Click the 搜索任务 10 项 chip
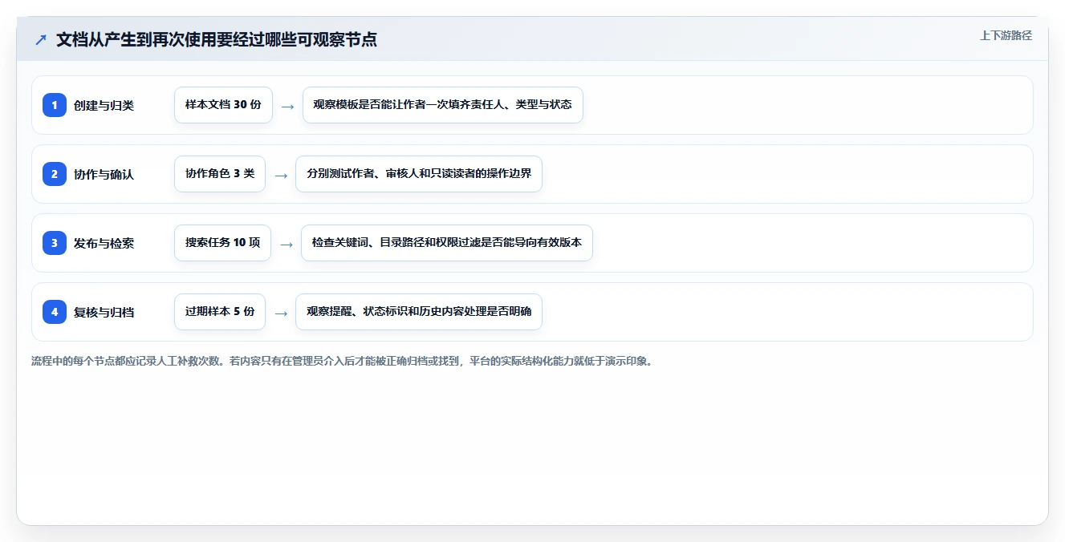1065x542 pixels. pyautogui.click(x=222, y=243)
